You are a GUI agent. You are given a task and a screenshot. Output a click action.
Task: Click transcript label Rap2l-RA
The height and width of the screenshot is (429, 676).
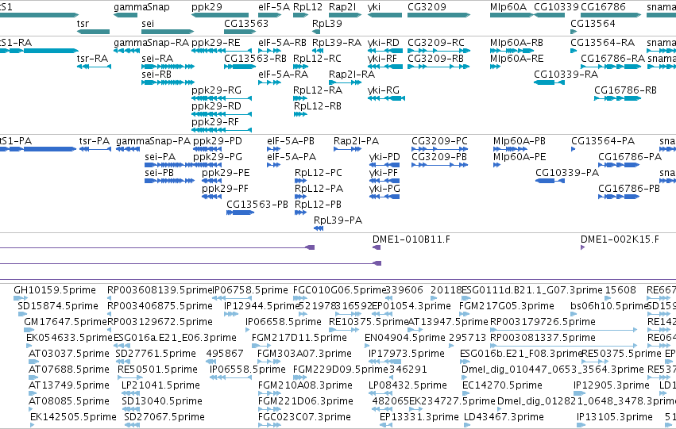(352, 75)
